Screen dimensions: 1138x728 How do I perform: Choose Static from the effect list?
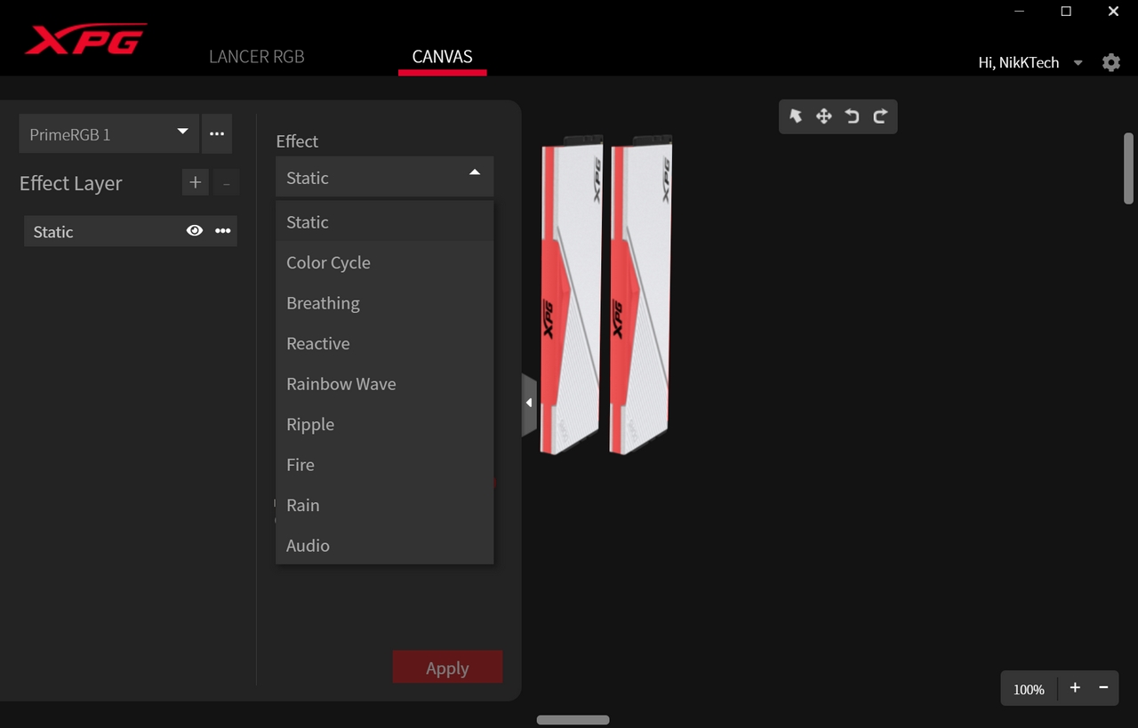click(x=384, y=222)
